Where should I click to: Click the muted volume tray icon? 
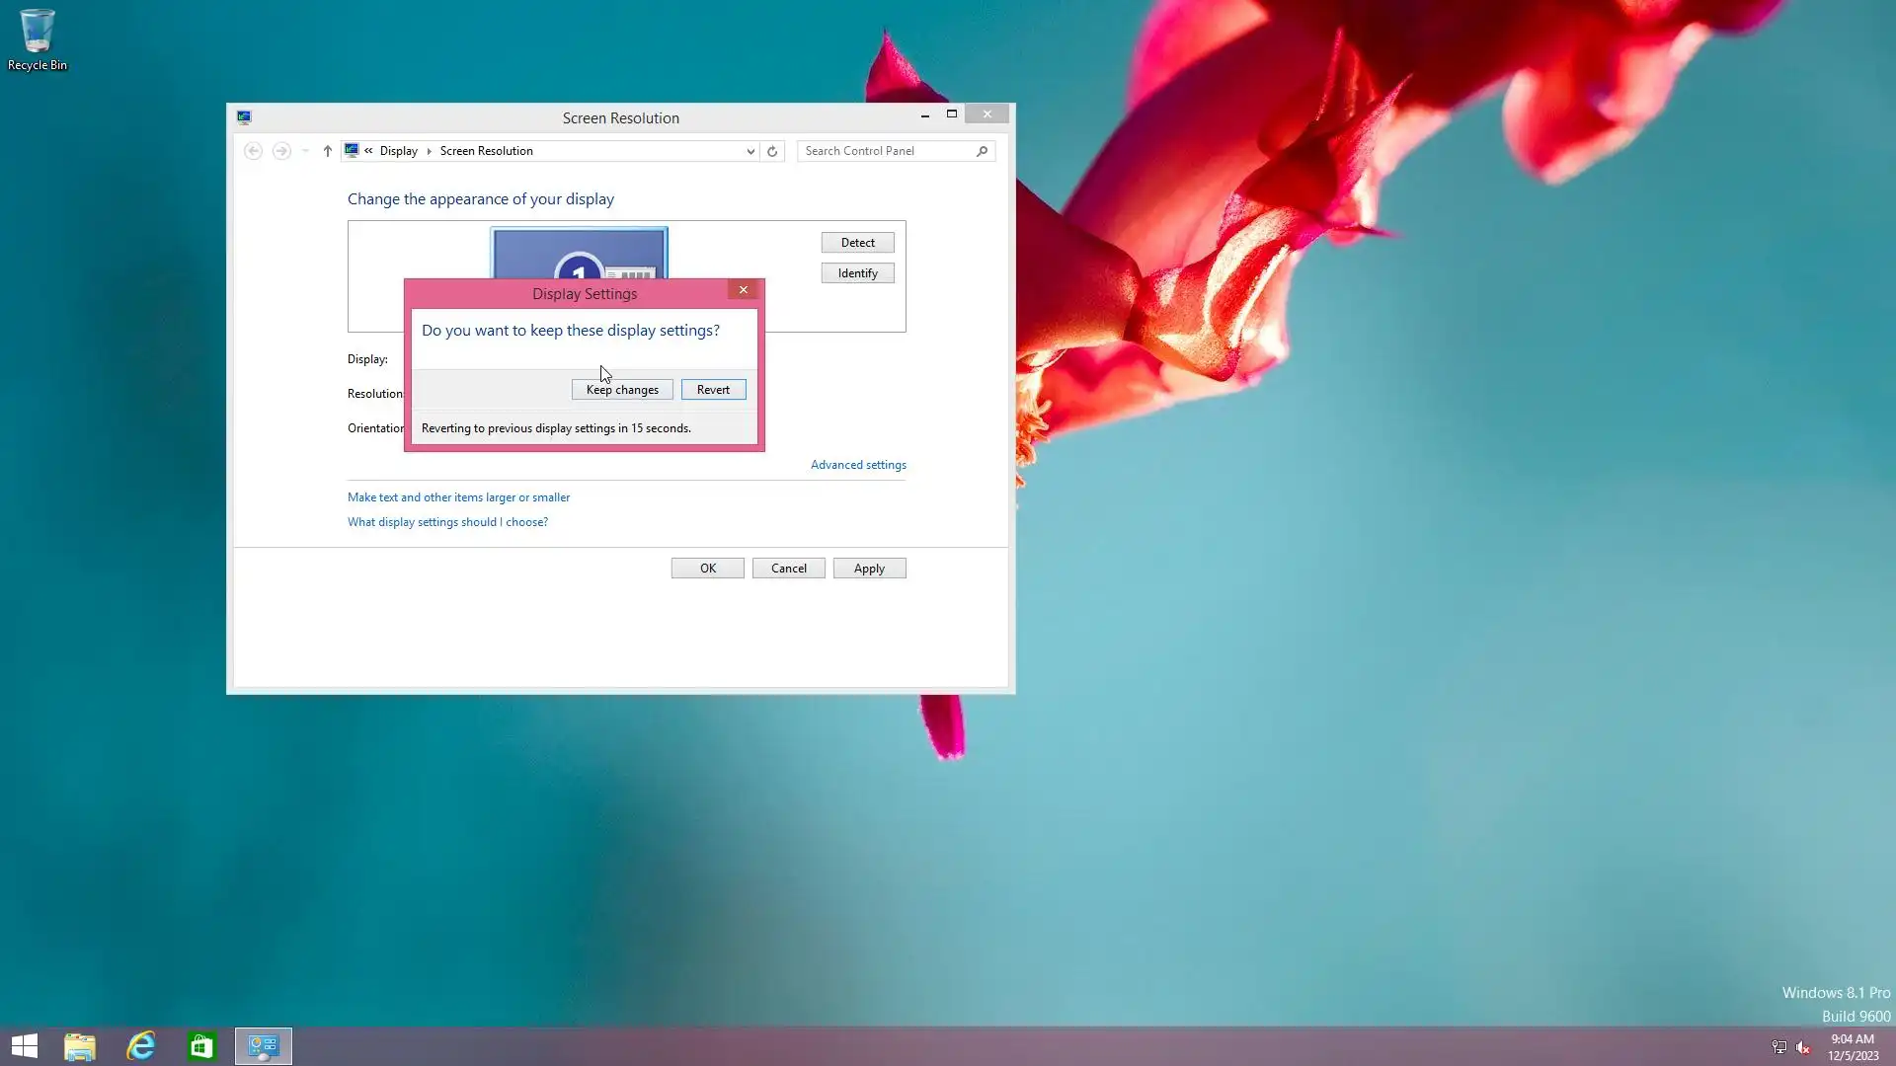coord(1803,1047)
